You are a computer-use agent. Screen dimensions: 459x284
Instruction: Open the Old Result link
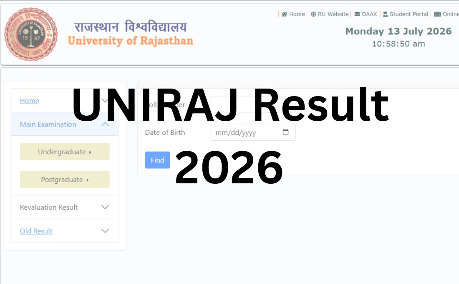[36, 231]
